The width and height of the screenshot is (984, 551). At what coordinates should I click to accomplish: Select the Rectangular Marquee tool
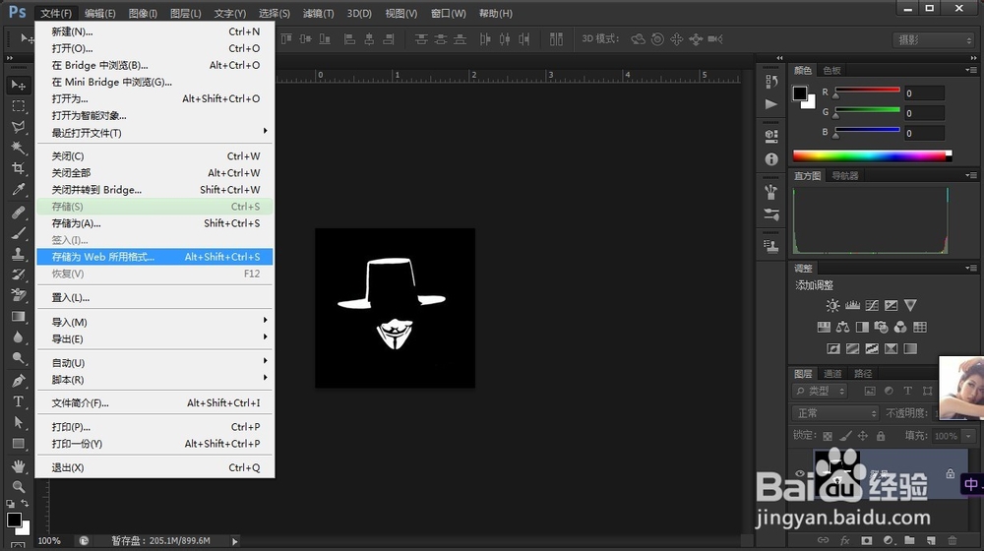click(18, 105)
